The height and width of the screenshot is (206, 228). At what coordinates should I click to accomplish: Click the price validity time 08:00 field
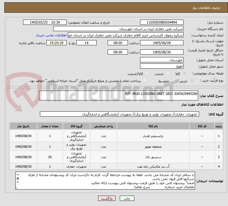coord(118,52)
